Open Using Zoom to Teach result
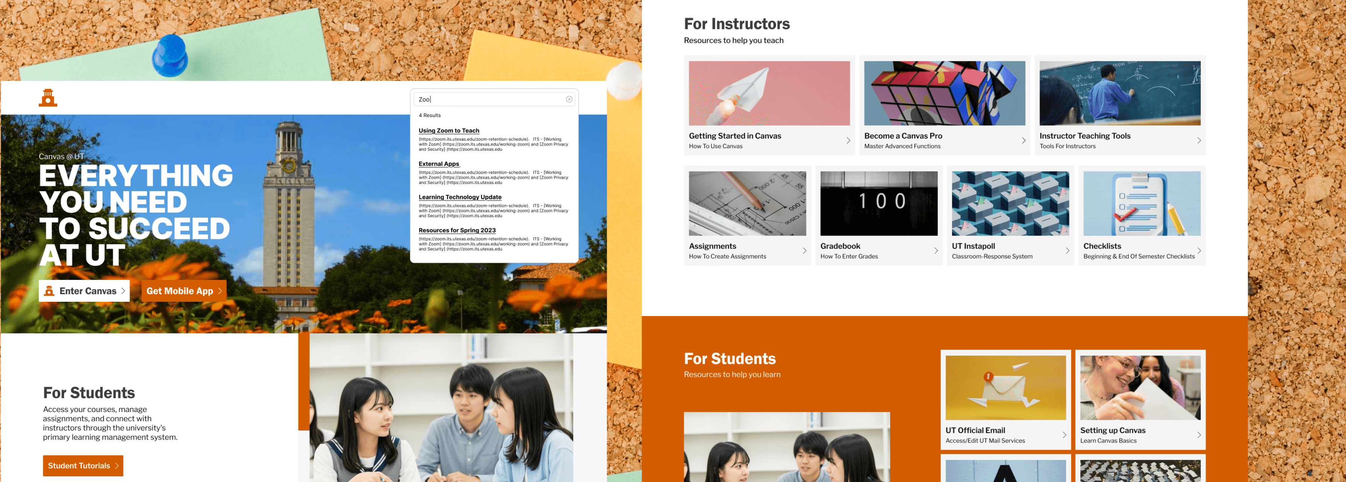This screenshot has width=1346, height=482. coord(448,131)
